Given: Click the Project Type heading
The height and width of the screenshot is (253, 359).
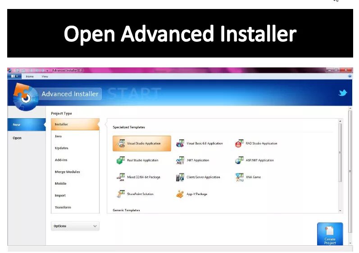Looking at the screenshot, I should tap(61, 114).
